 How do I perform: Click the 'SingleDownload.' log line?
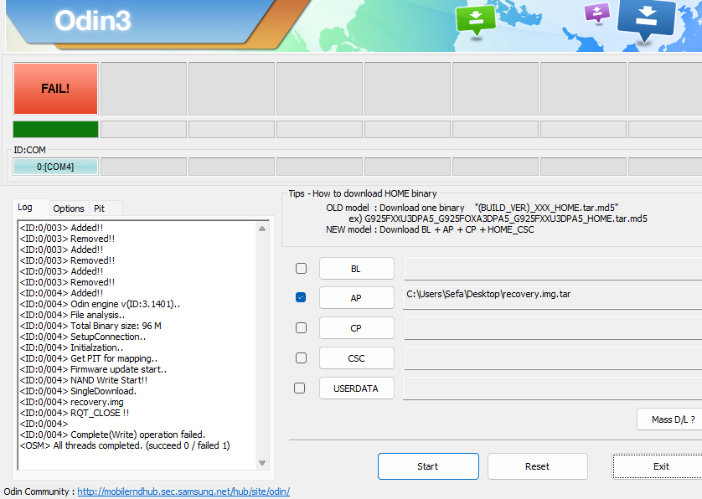[78, 391]
